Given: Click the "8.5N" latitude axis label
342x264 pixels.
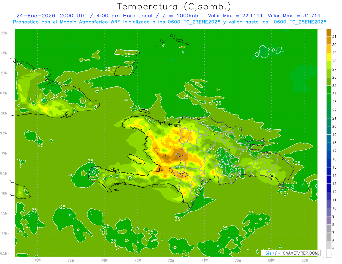Looking at the screenshot, I should pos(4,173).
